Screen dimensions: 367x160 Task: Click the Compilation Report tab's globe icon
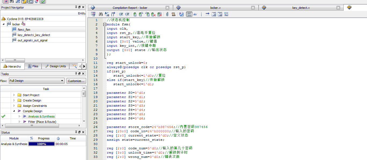tap(93, 8)
